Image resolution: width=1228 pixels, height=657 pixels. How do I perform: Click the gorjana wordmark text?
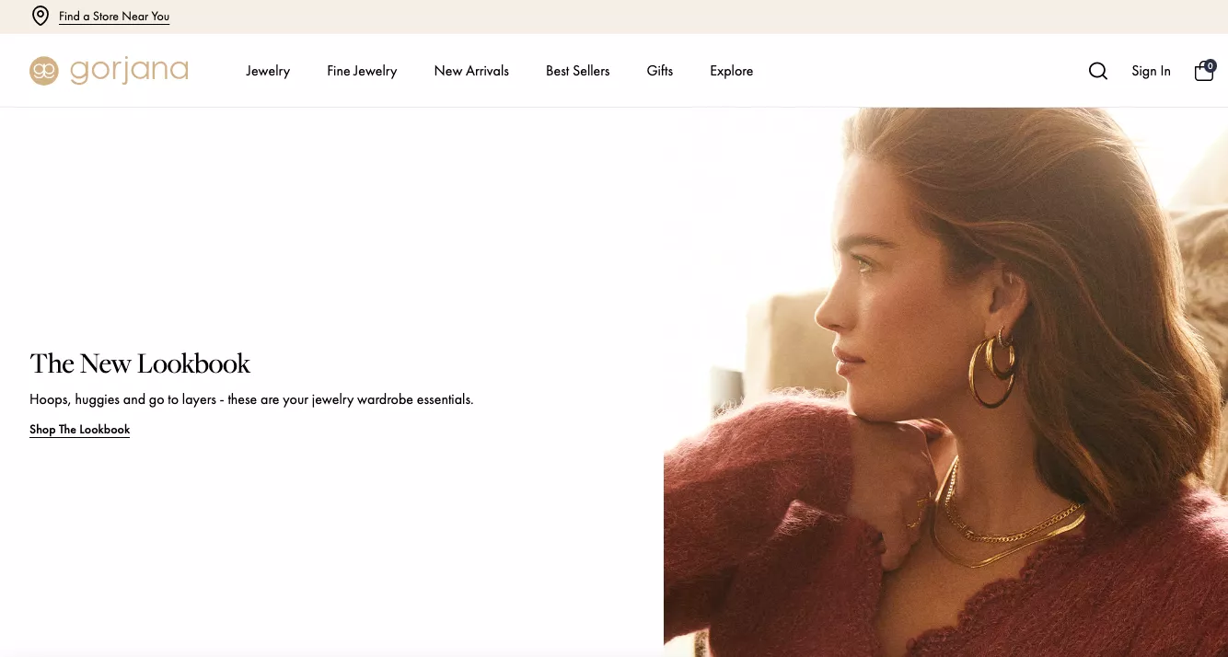[129, 70]
